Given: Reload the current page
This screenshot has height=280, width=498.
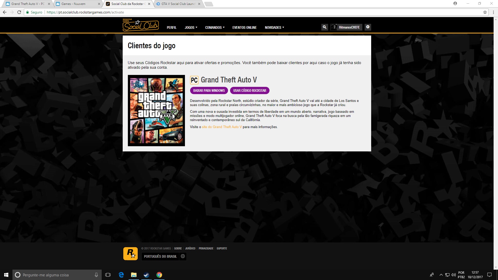Looking at the screenshot, I should [x=19, y=12].
